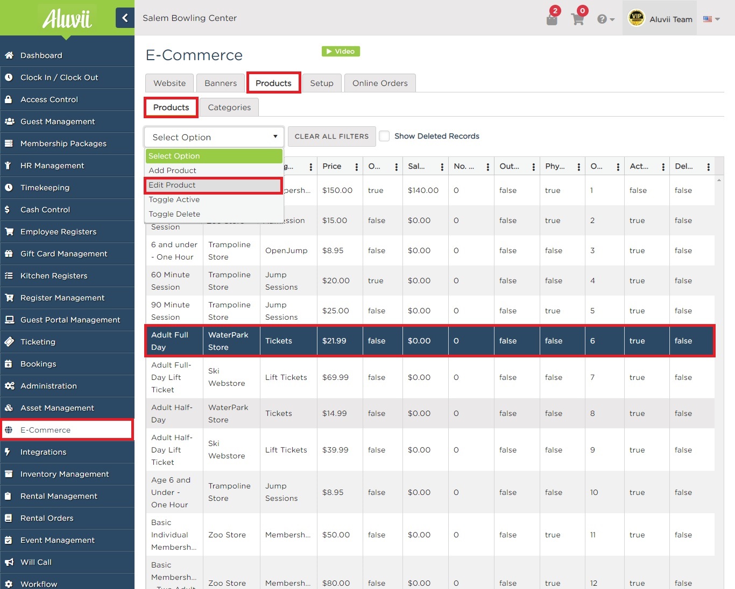Screen dimensions: 735x589
Task: Click the E-Commerce globe icon
Action: point(9,430)
